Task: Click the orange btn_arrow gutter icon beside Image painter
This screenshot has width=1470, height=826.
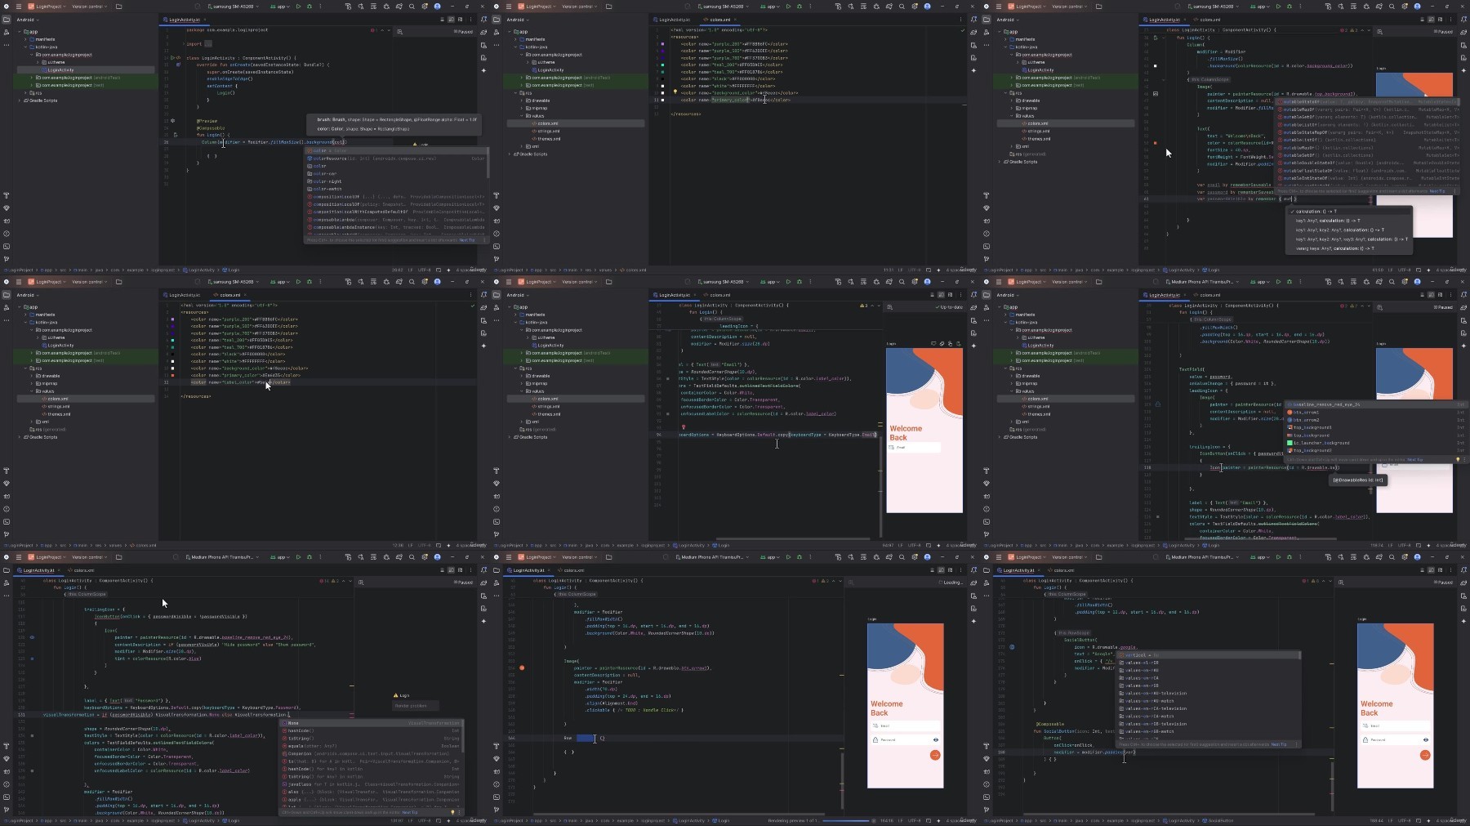Action: pos(522,667)
